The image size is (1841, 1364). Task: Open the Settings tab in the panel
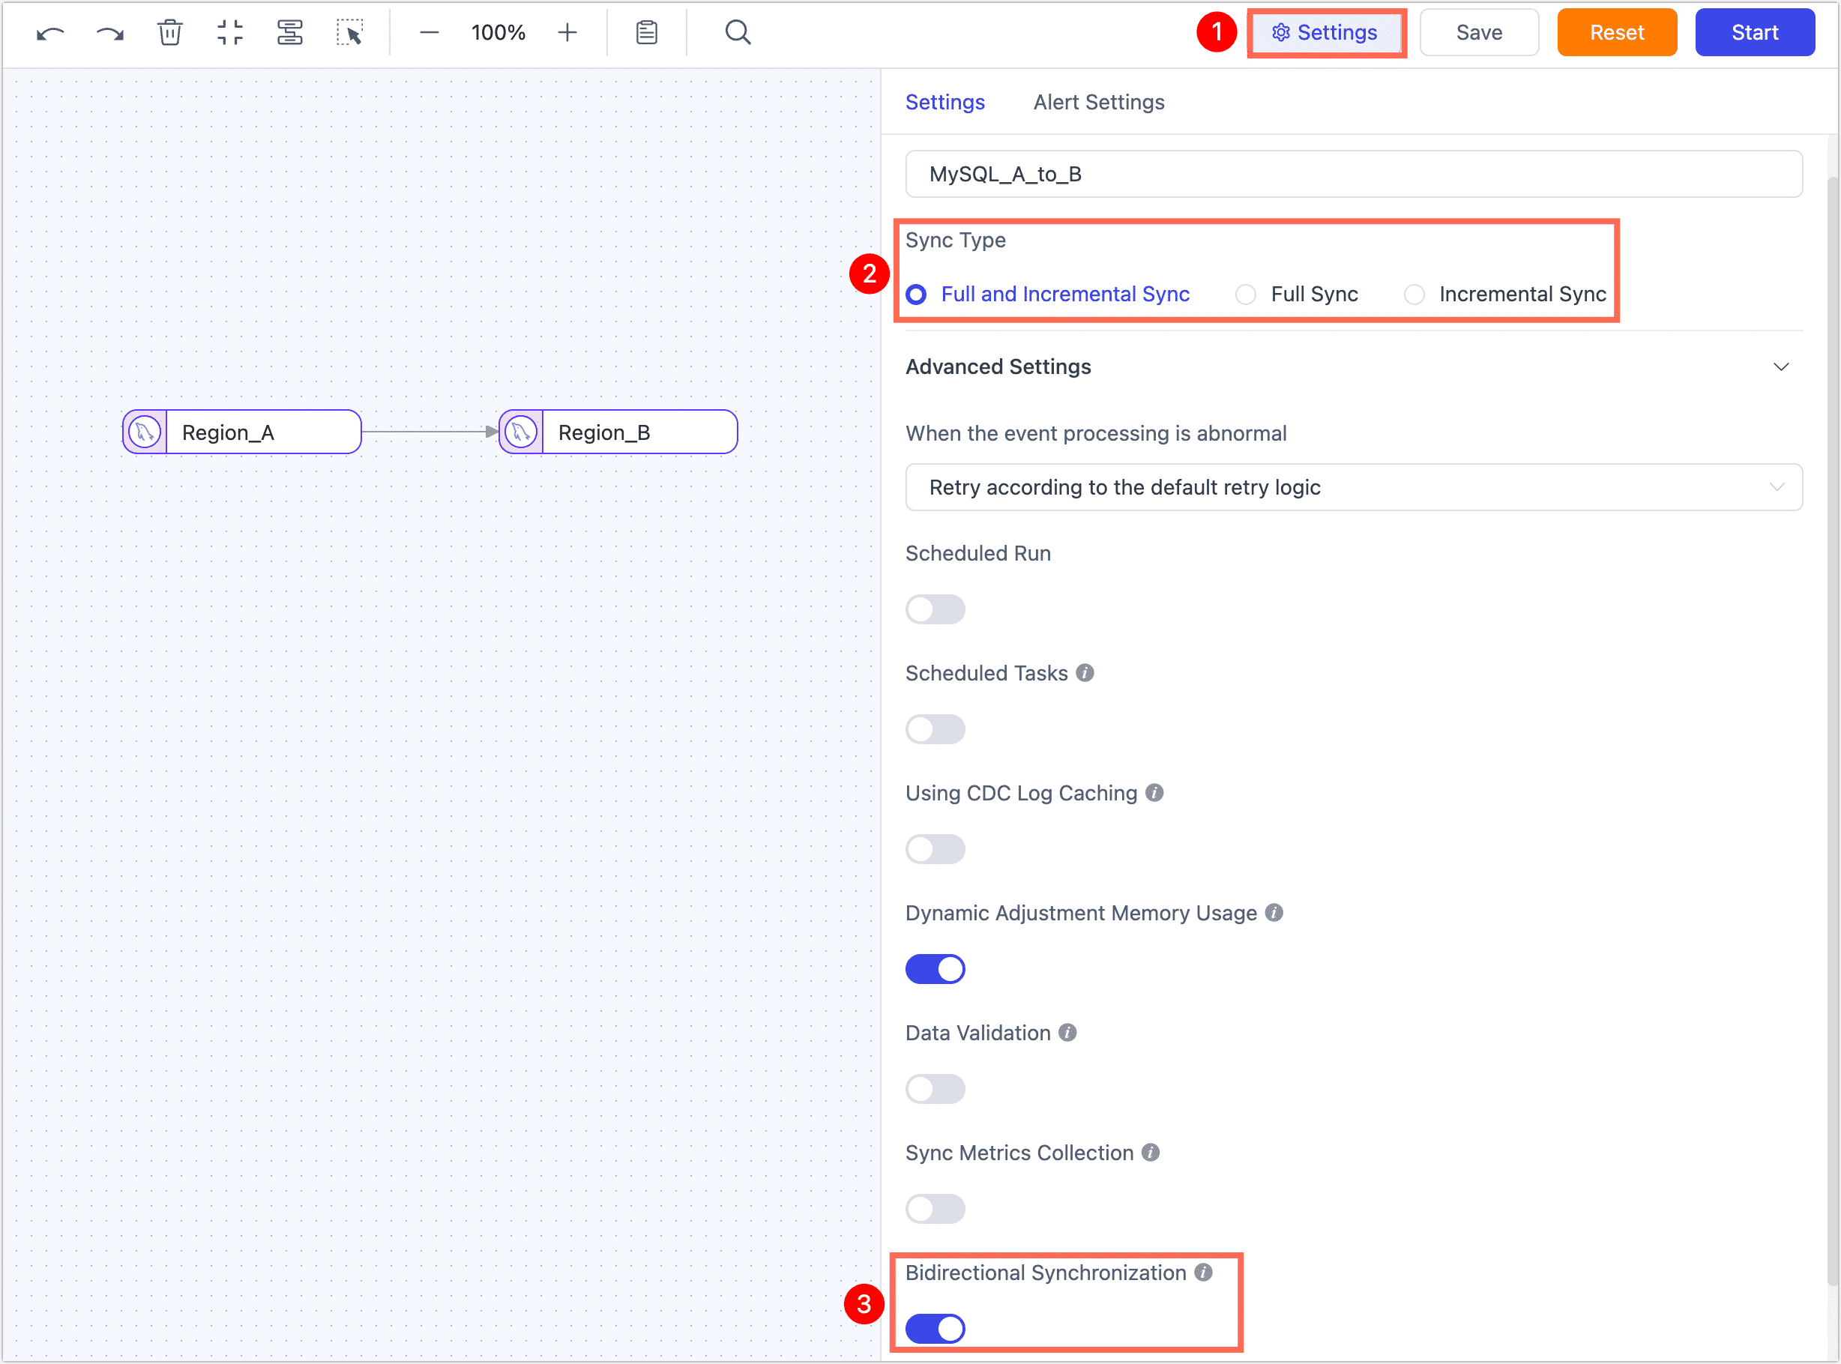[945, 102]
